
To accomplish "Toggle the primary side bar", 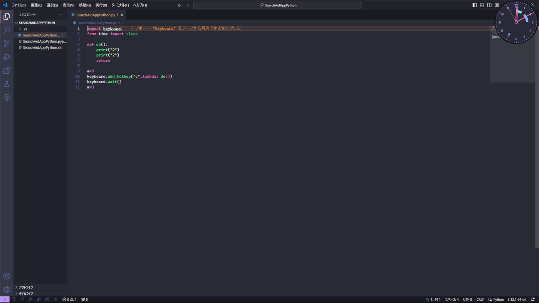I will pos(475,5).
